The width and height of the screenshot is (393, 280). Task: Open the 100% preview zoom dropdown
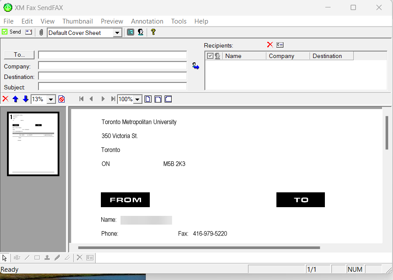(x=138, y=99)
